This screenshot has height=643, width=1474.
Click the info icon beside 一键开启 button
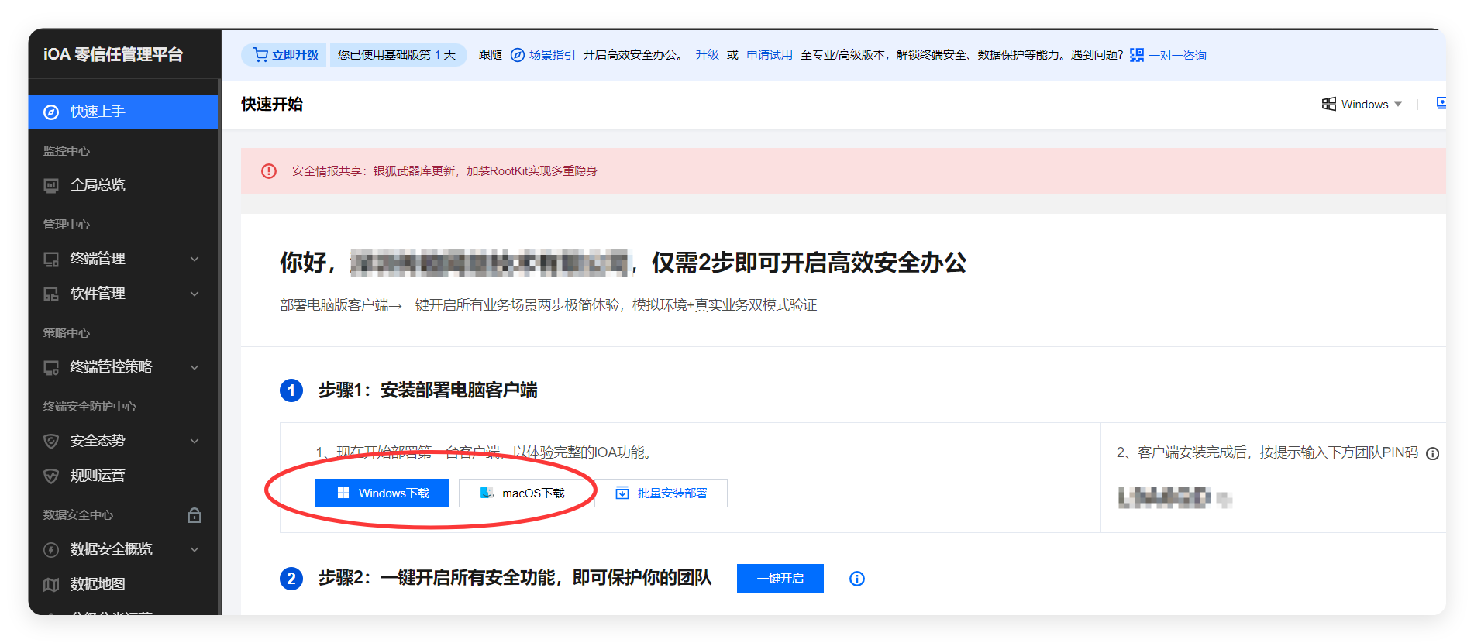tap(856, 579)
